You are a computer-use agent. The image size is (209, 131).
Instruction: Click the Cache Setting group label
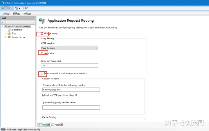coord(49,117)
